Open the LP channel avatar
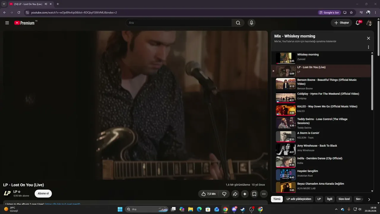This screenshot has width=380, height=214. pyautogui.click(x=7, y=193)
